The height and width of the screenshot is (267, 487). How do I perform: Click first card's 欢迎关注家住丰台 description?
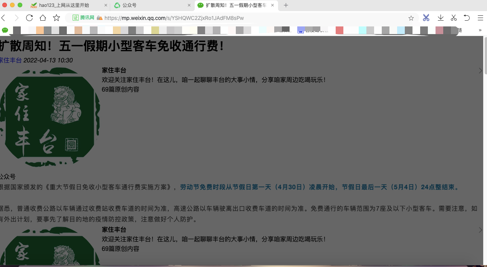(214, 80)
